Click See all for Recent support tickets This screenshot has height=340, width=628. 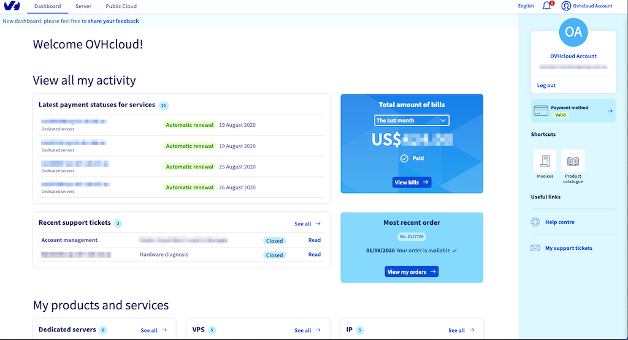click(307, 224)
